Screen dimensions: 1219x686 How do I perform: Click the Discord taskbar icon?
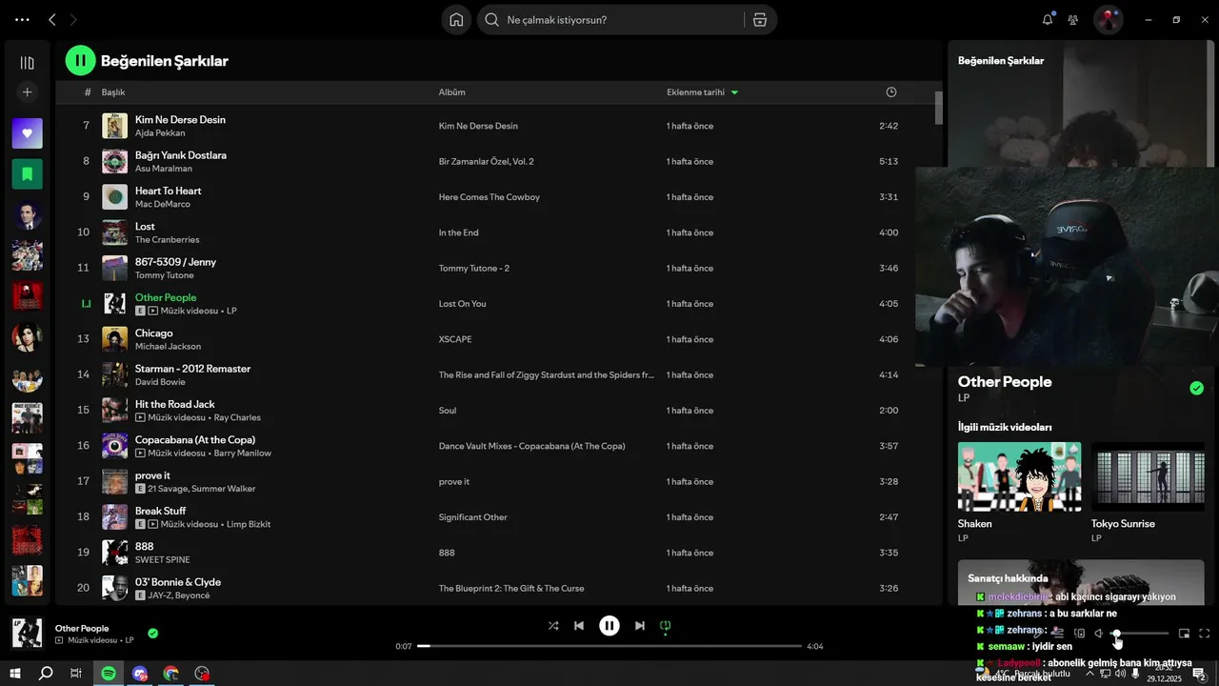[x=140, y=674]
